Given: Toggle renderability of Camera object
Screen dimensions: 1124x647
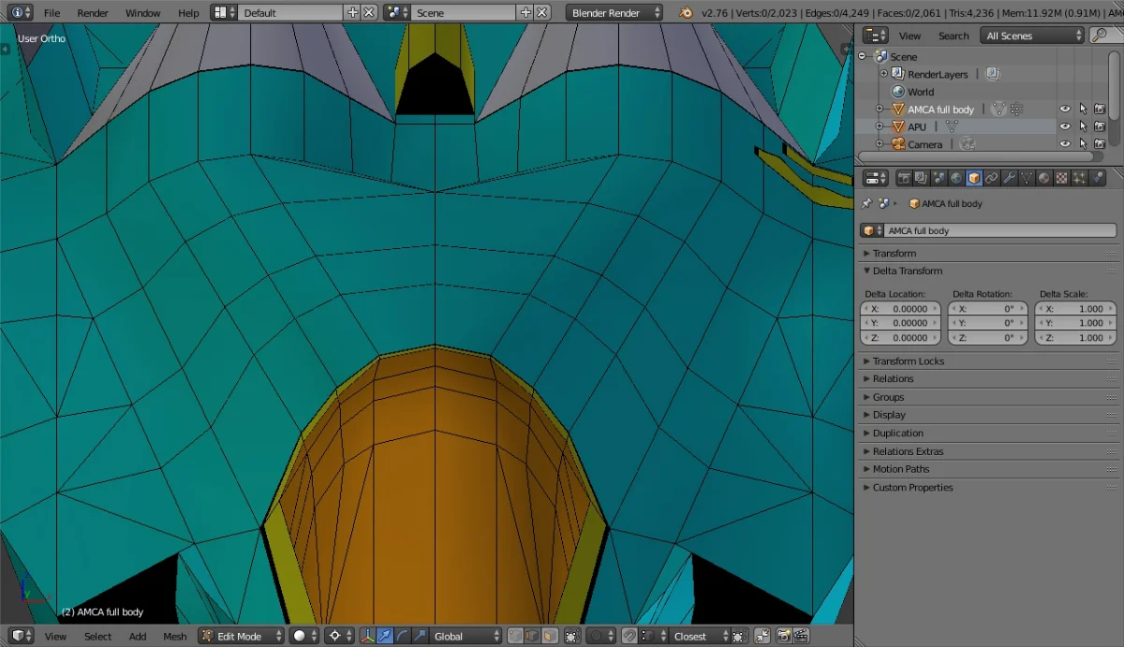Looking at the screenshot, I should point(1100,144).
